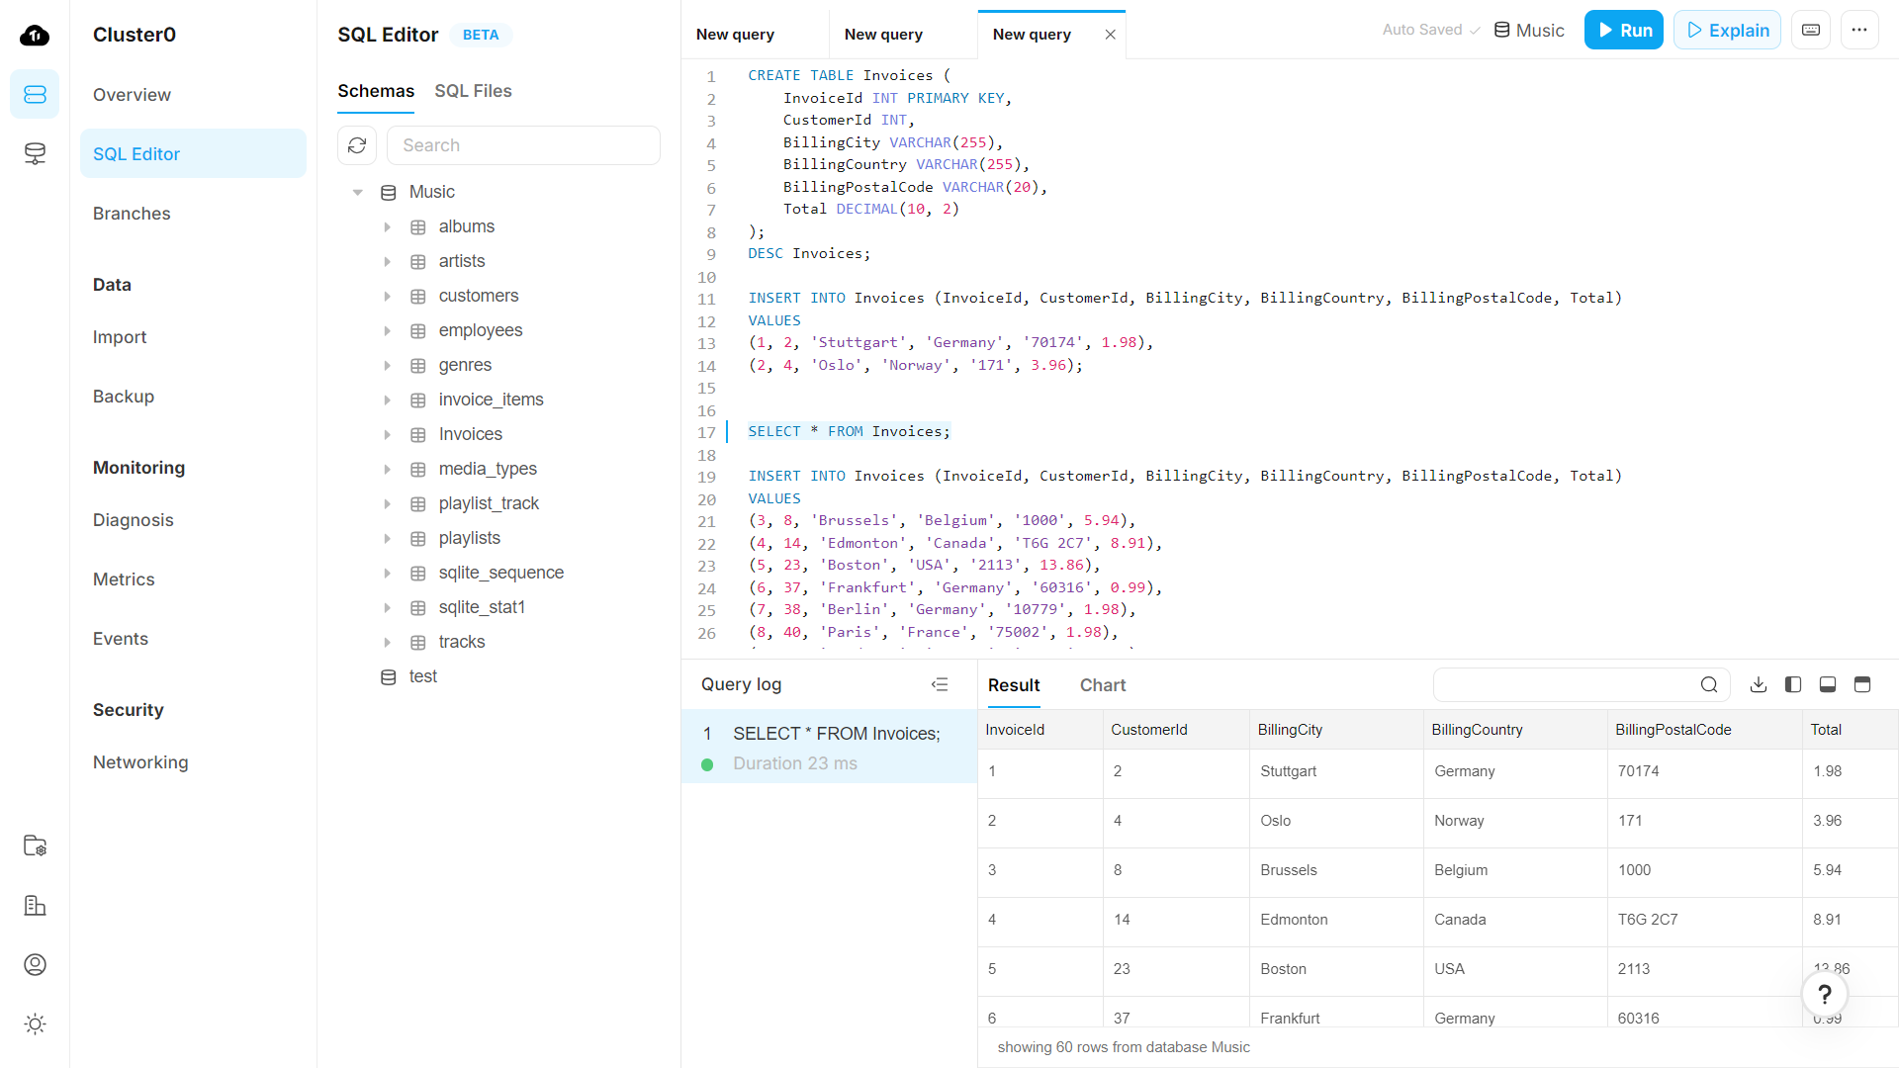1899x1068 pixels.
Task: Open the Music database selector
Action: coord(1529,31)
